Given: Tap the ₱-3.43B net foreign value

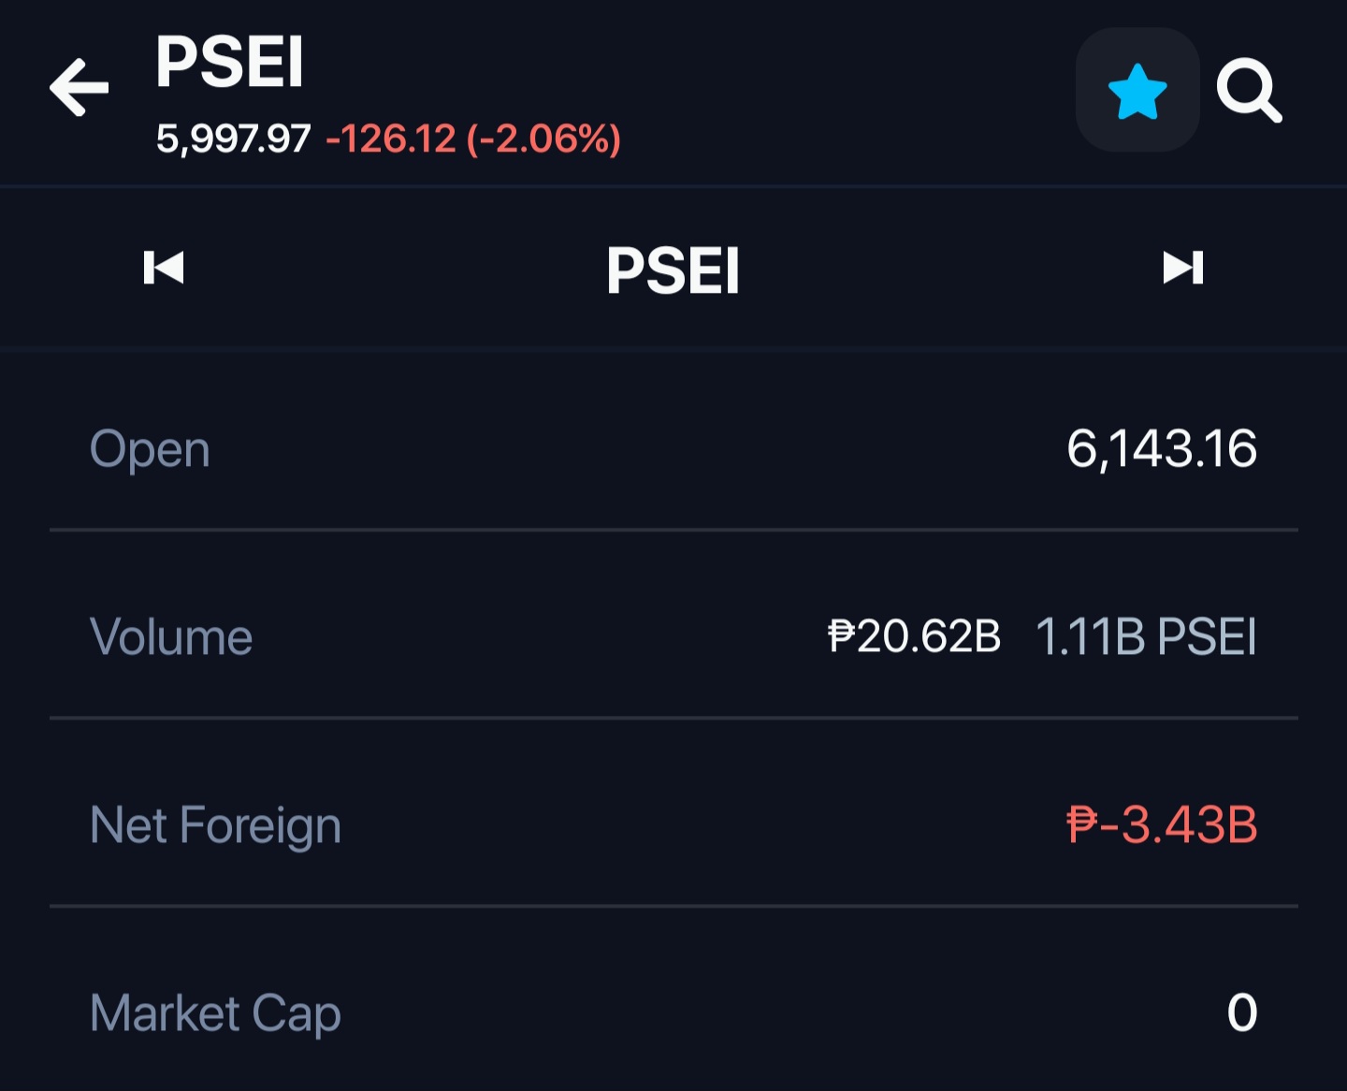Looking at the screenshot, I should 1162,825.
